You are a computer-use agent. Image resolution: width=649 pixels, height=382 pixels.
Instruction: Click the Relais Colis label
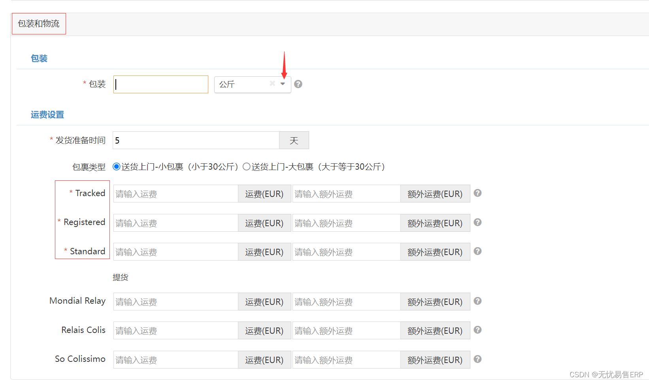pos(83,330)
